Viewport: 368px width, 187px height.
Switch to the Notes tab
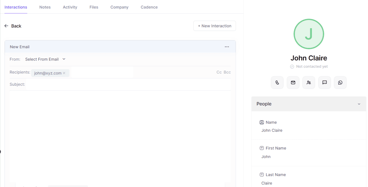tap(45, 7)
